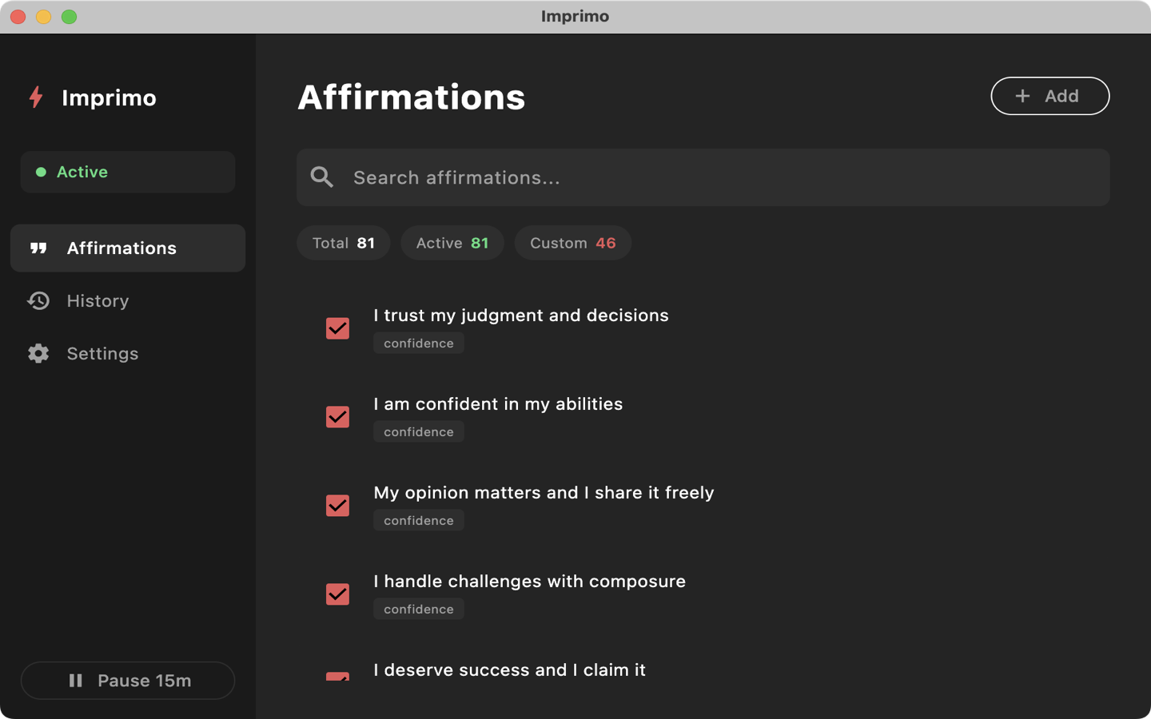Viewport: 1151px width, 719px height.
Task: Click the confidence tag under the first affirmation
Action: (418, 343)
